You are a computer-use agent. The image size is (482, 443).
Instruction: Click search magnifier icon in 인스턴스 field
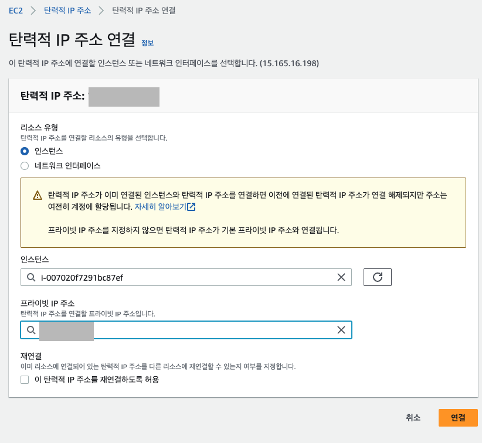[31, 277]
